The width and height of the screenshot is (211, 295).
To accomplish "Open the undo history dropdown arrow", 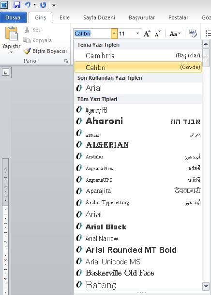I will (34, 5).
